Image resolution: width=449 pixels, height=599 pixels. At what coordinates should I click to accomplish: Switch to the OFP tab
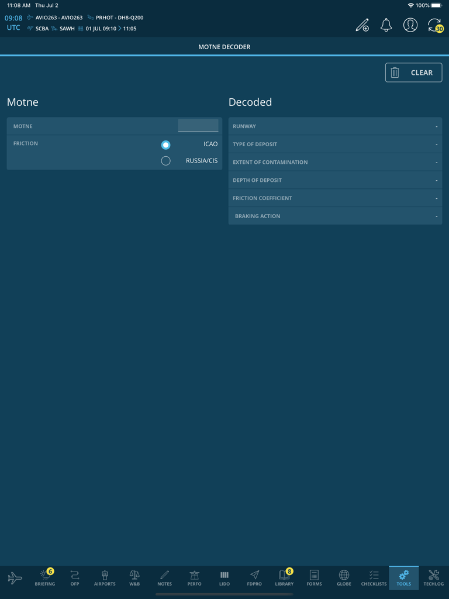tap(75, 578)
